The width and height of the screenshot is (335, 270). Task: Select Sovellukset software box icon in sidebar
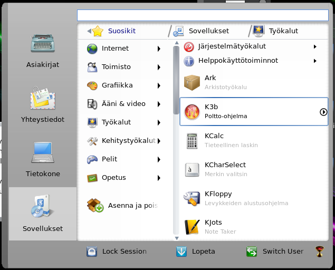42,206
